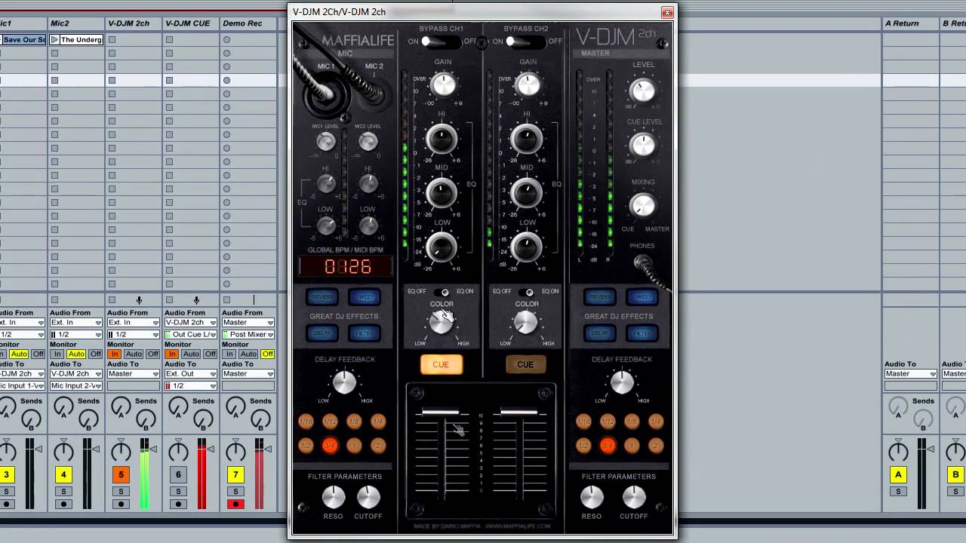The image size is (966, 543).
Task: Open V-DJM CUE Audio From V-DJM 2ch dropdown
Action: point(191,323)
